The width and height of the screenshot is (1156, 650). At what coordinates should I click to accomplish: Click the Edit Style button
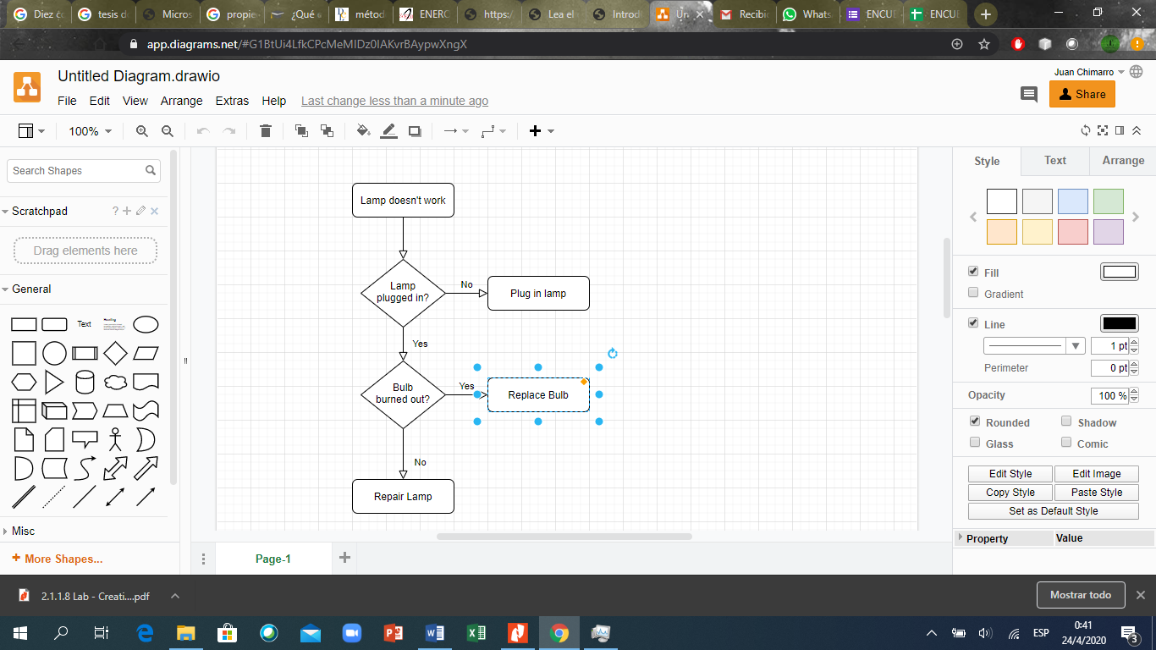coord(1010,474)
